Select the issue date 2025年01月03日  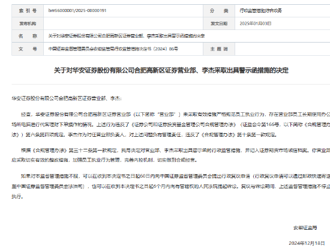(x=255, y=23)
